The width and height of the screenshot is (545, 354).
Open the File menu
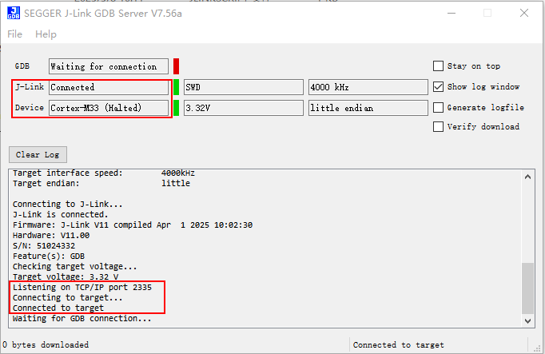[x=15, y=34]
